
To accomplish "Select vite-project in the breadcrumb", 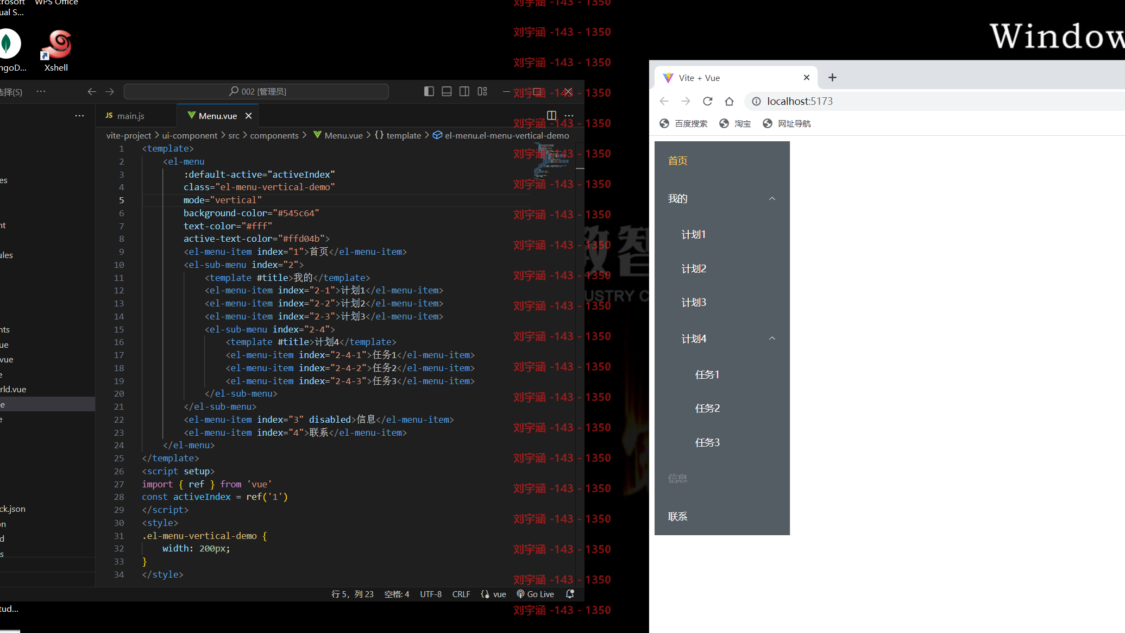I will (x=129, y=135).
